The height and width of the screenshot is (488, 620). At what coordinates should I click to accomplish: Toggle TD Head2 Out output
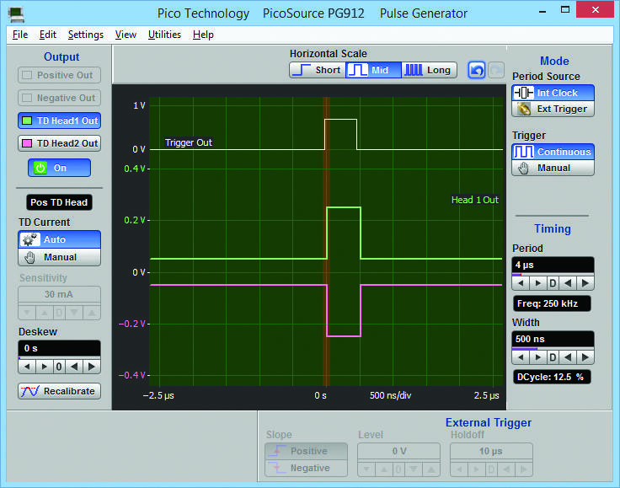pos(59,143)
